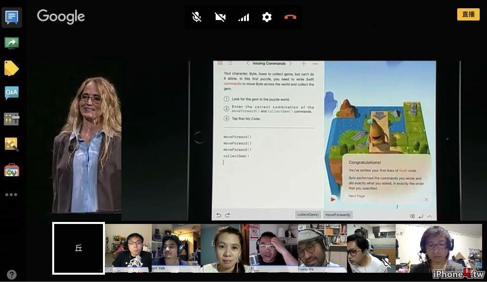Screen dimensions: 487x282
Task: Hang up with the red phone
Action: (x=290, y=17)
